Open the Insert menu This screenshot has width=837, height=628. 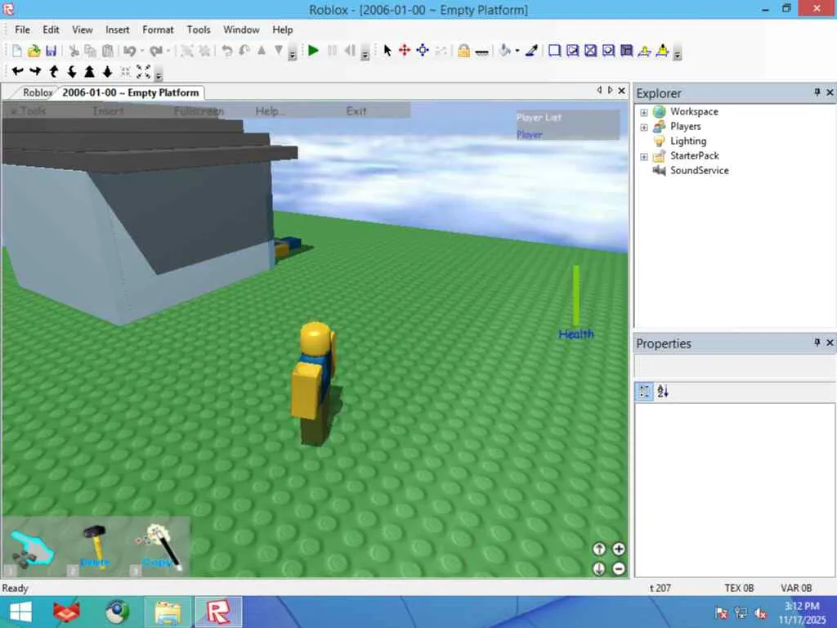click(118, 30)
